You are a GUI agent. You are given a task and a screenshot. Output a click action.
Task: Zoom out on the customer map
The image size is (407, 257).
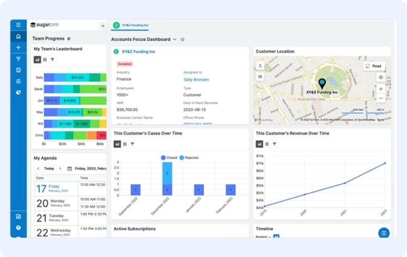(x=381, y=98)
